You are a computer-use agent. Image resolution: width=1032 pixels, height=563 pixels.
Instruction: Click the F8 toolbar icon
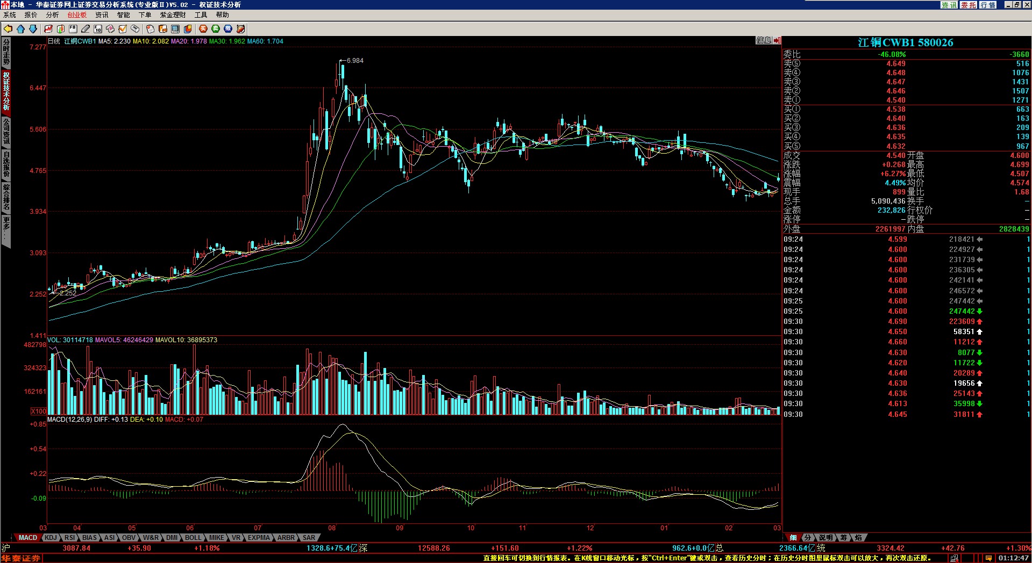click(x=73, y=29)
